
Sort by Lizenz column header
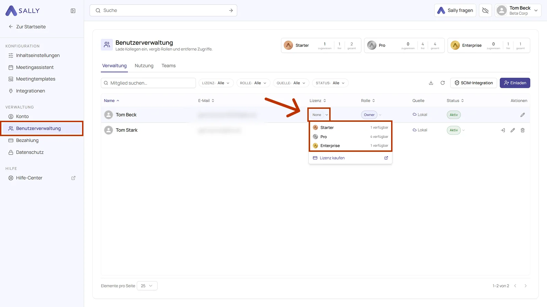click(318, 101)
